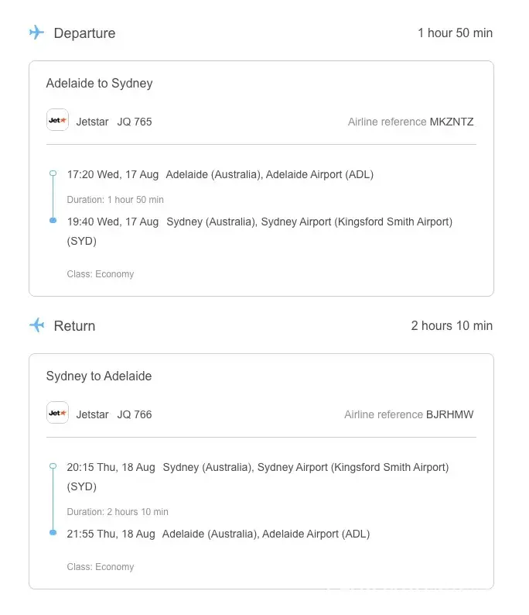Click airline reference code MKZNTZ

452,122
